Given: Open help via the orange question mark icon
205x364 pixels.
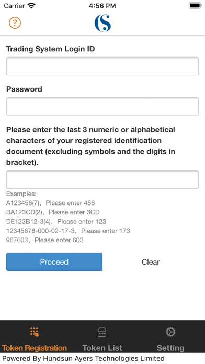Looking at the screenshot, I should [15, 23].
